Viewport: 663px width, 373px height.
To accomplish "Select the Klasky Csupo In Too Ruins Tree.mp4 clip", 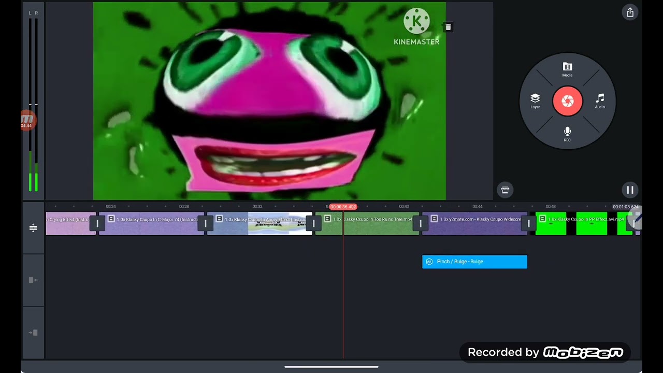I will tap(367, 224).
